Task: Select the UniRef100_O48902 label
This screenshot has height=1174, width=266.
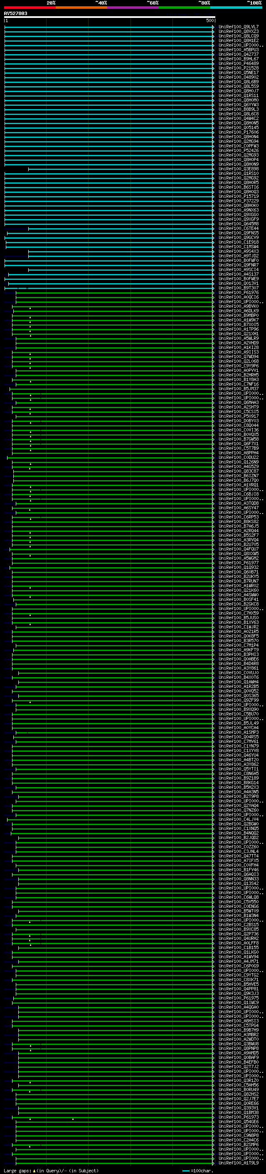Action: point(239,77)
